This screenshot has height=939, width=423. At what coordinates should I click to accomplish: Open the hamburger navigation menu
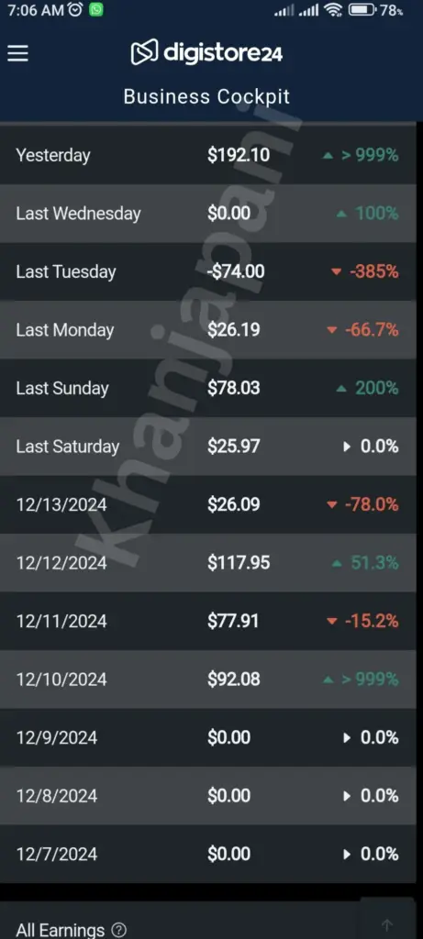click(x=18, y=54)
